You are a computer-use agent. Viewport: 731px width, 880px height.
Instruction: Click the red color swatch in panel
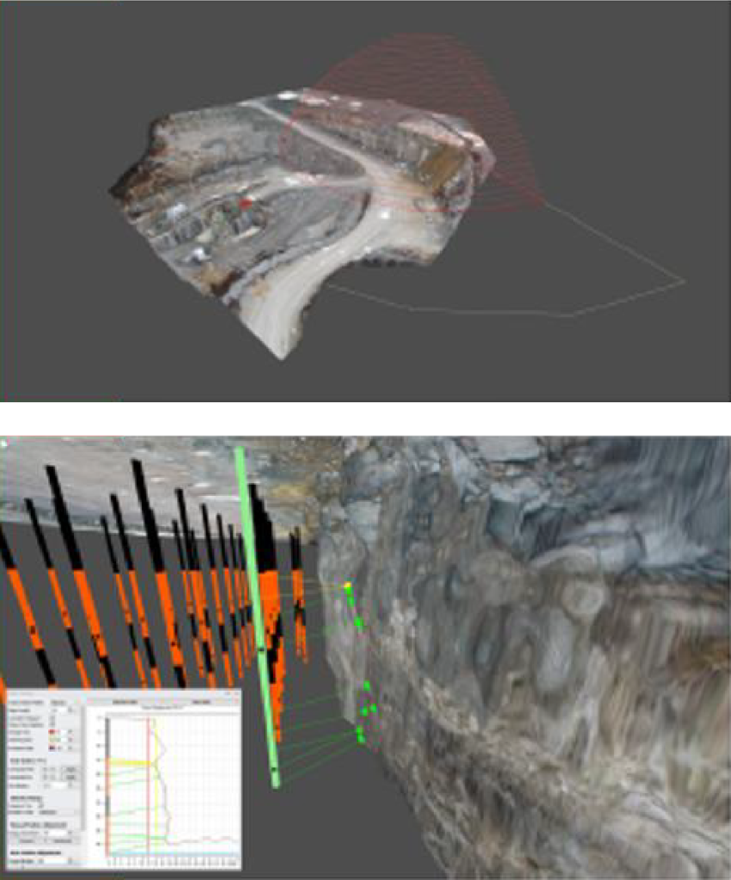(x=52, y=730)
